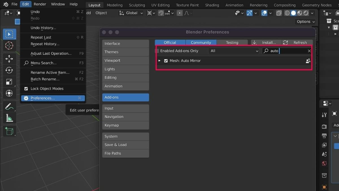The image size is (339, 191).
Task: Toggle the Official add-ons filter
Action: tap(170, 42)
